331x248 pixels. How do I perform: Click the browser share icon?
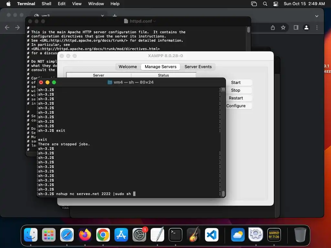pyautogui.click(x=273, y=27)
